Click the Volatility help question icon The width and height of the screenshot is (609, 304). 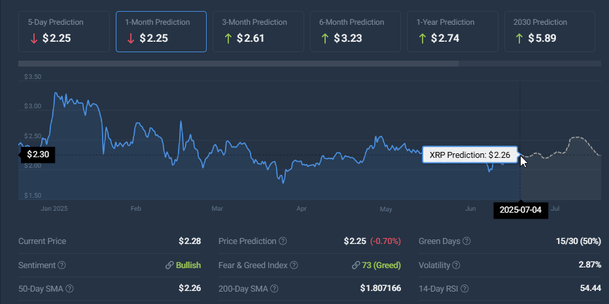(456, 266)
